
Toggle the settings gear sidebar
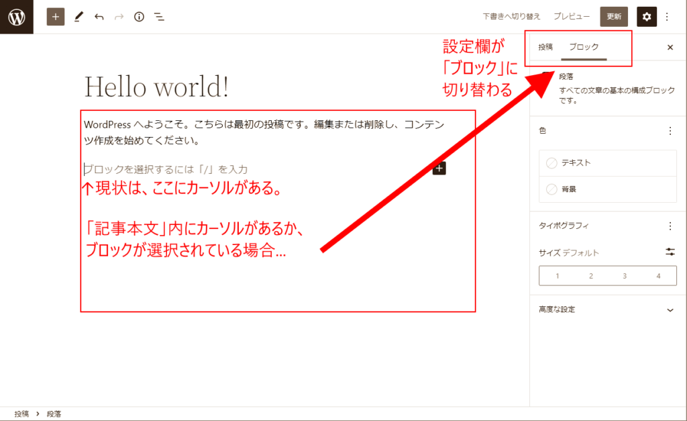(x=646, y=17)
